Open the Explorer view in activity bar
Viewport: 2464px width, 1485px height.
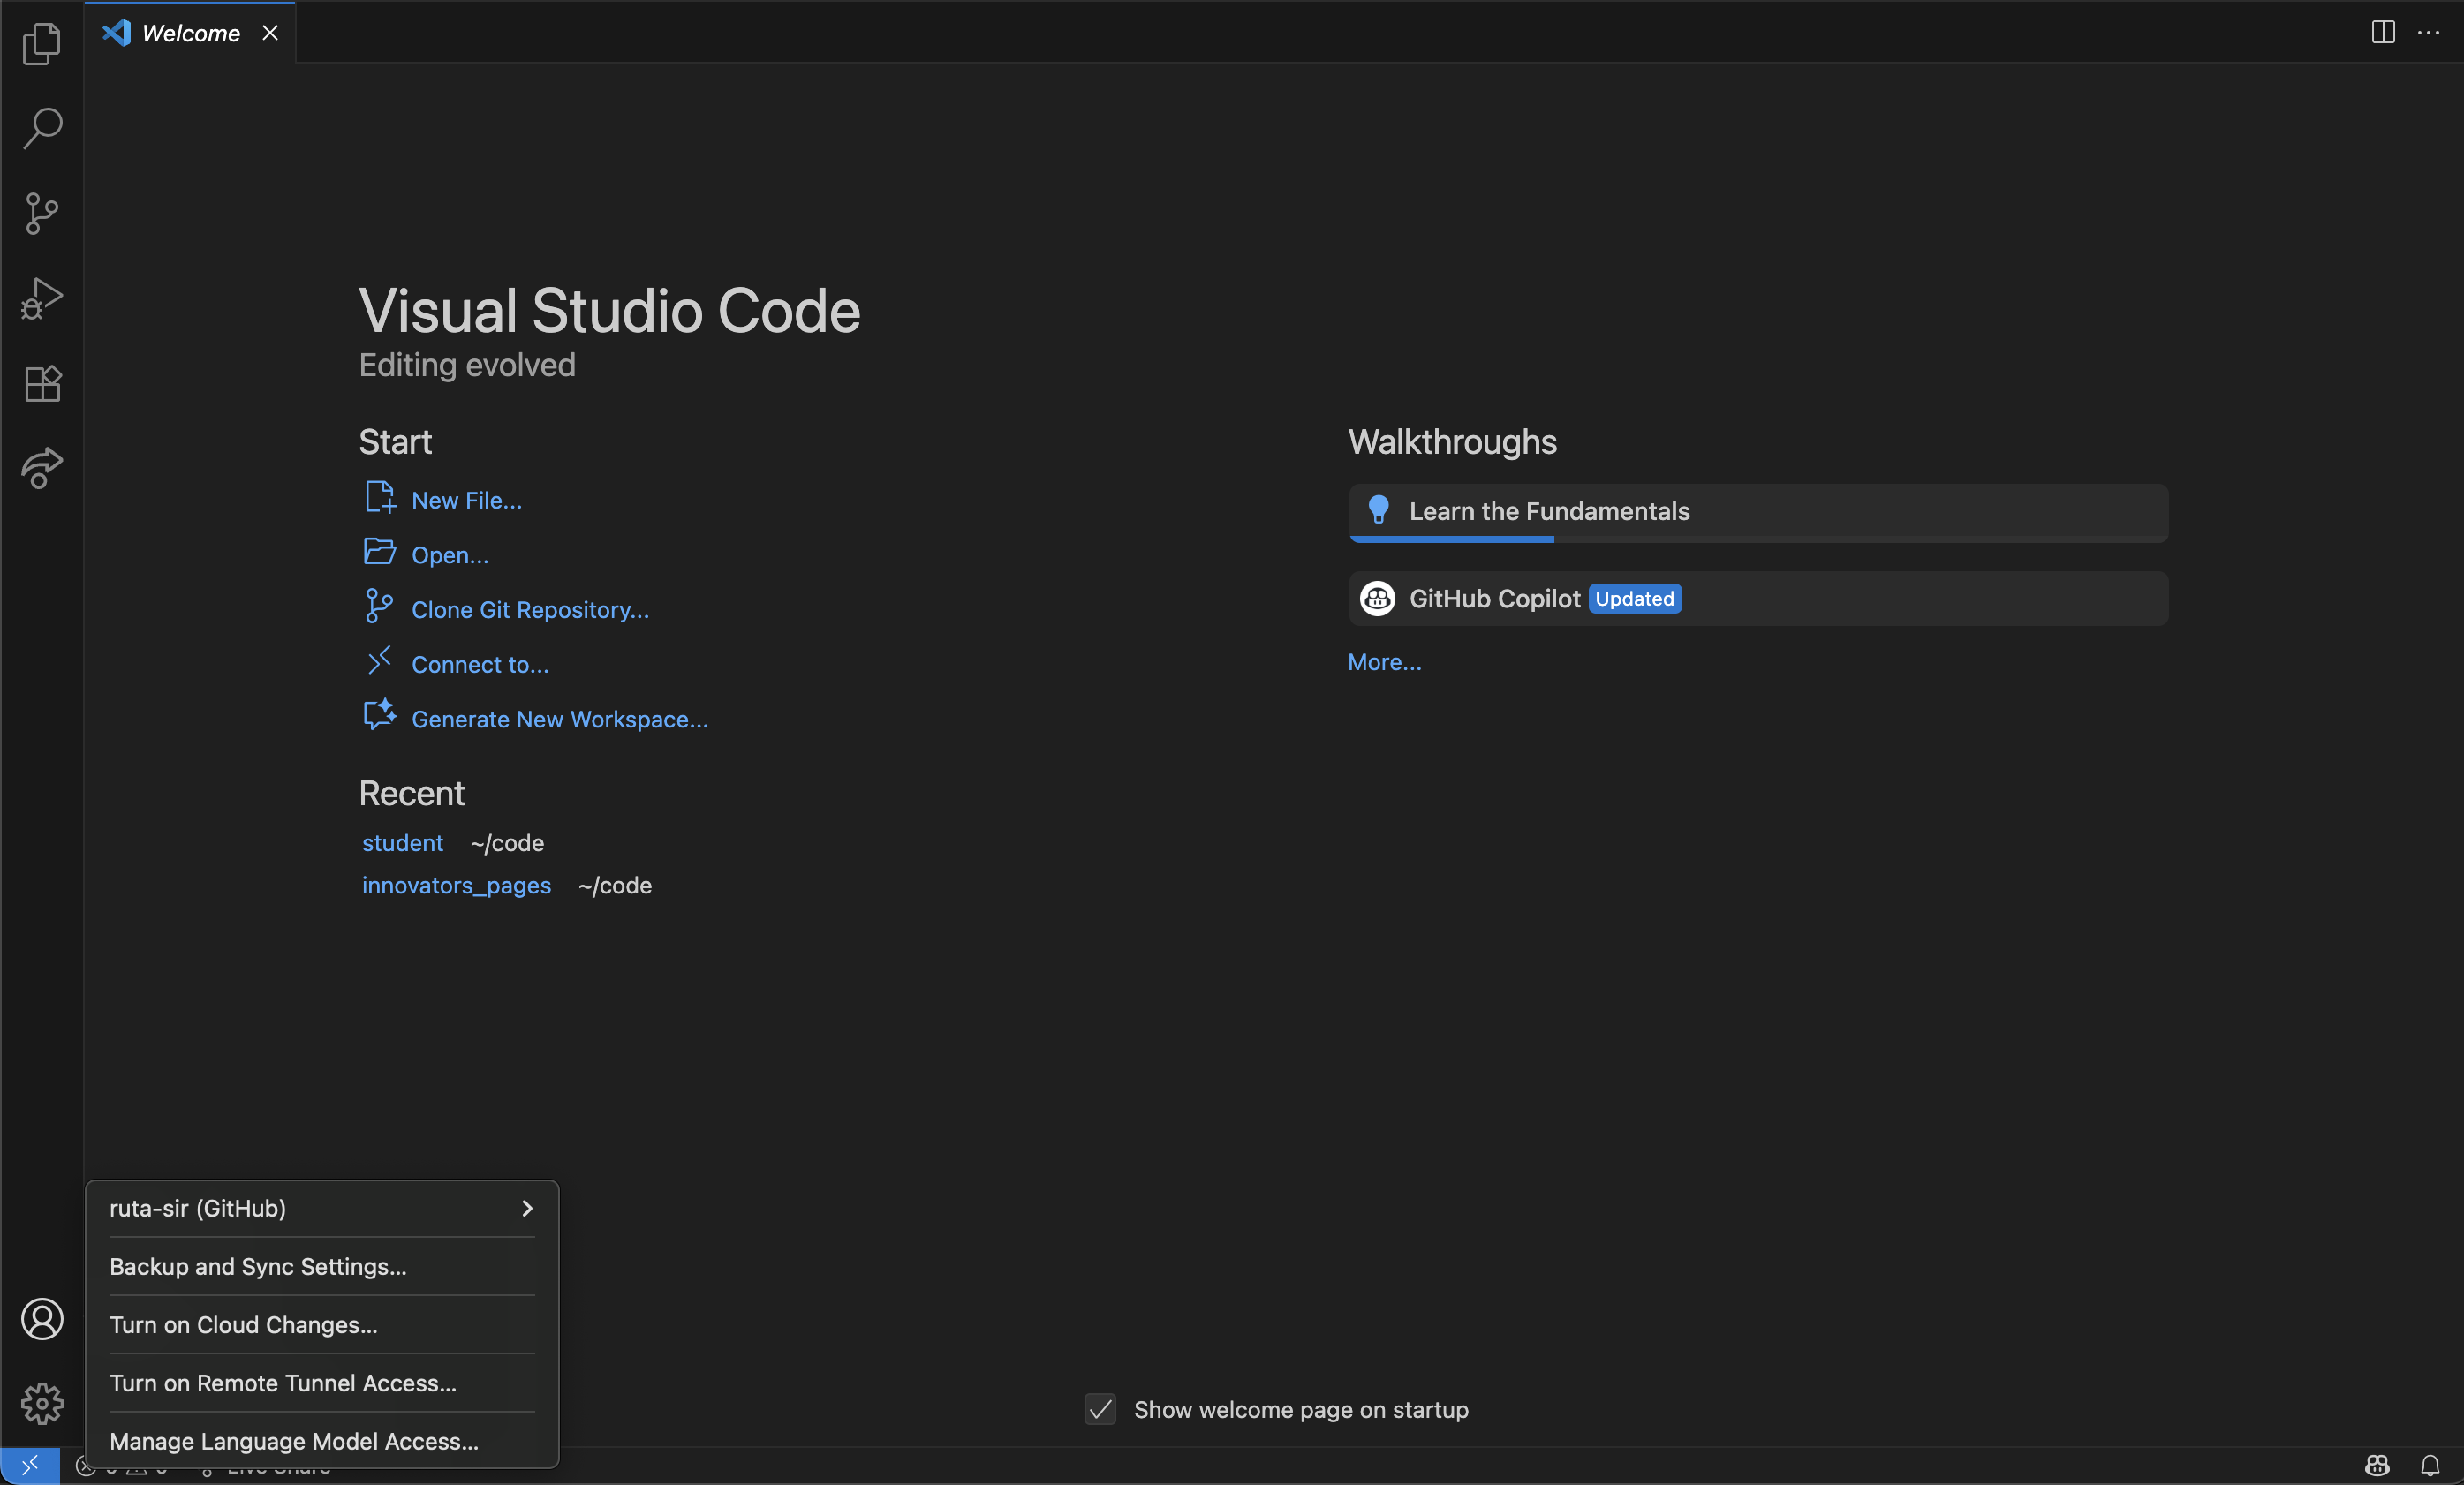click(x=42, y=44)
